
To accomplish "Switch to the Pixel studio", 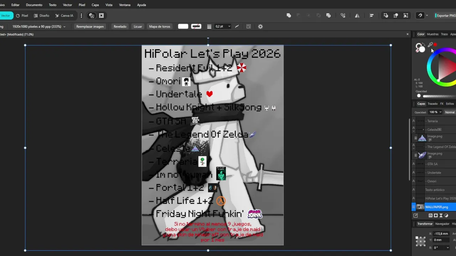I will pyautogui.click(x=22, y=16).
